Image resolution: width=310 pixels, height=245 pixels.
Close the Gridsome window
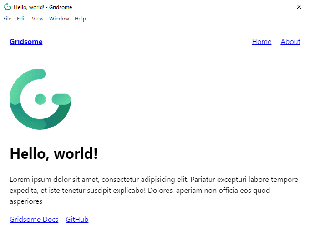[299, 7]
